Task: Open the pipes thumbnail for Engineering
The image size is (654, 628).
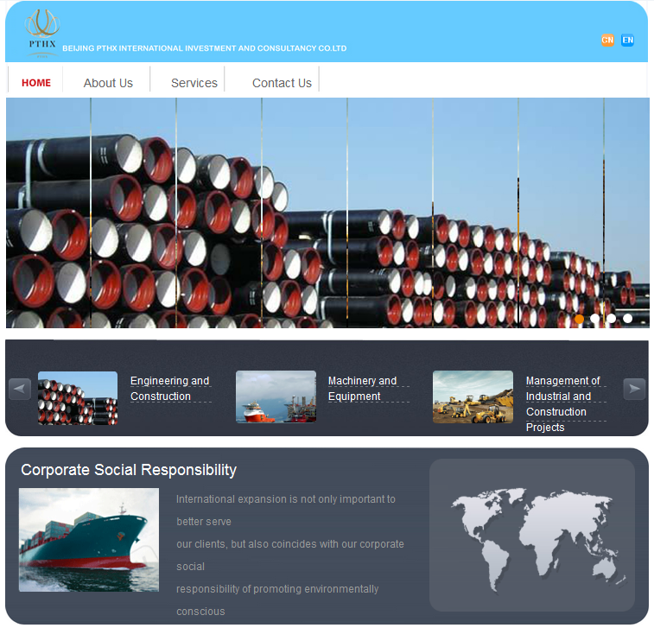Action: (x=78, y=398)
